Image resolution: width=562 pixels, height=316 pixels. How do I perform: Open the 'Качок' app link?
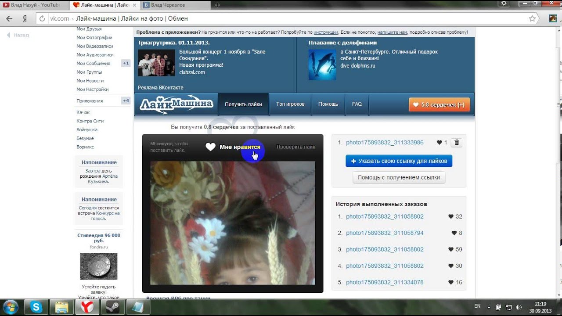83,112
